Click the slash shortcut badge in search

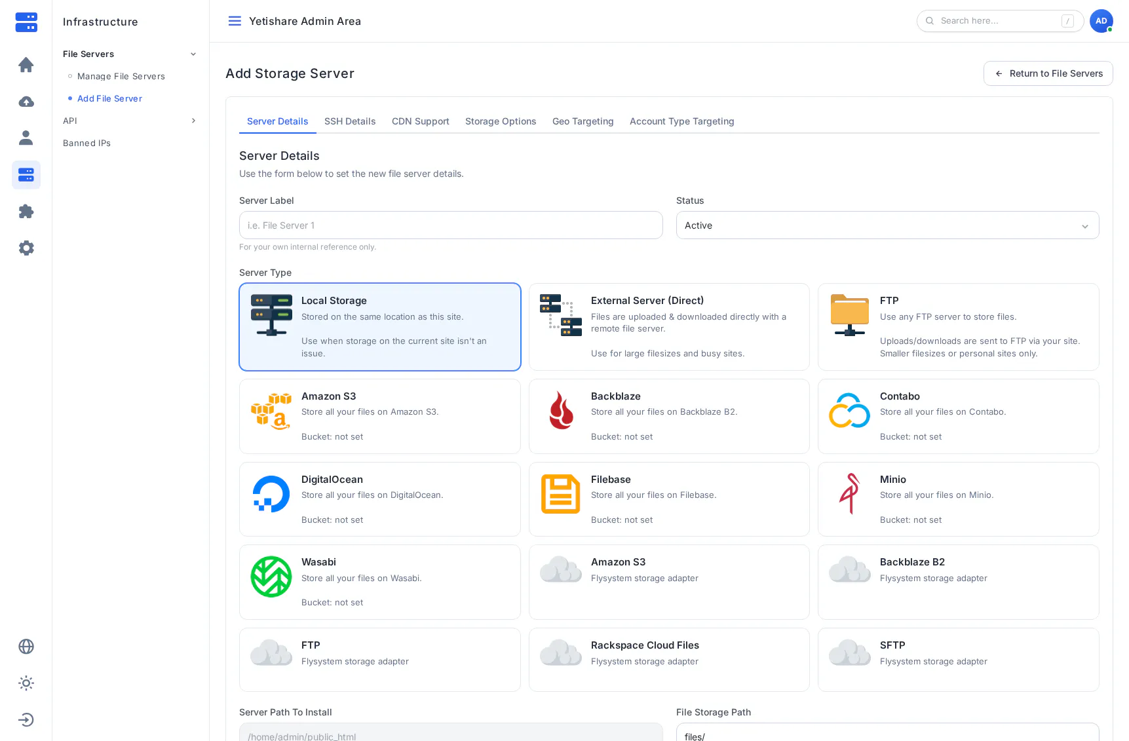point(1067,21)
